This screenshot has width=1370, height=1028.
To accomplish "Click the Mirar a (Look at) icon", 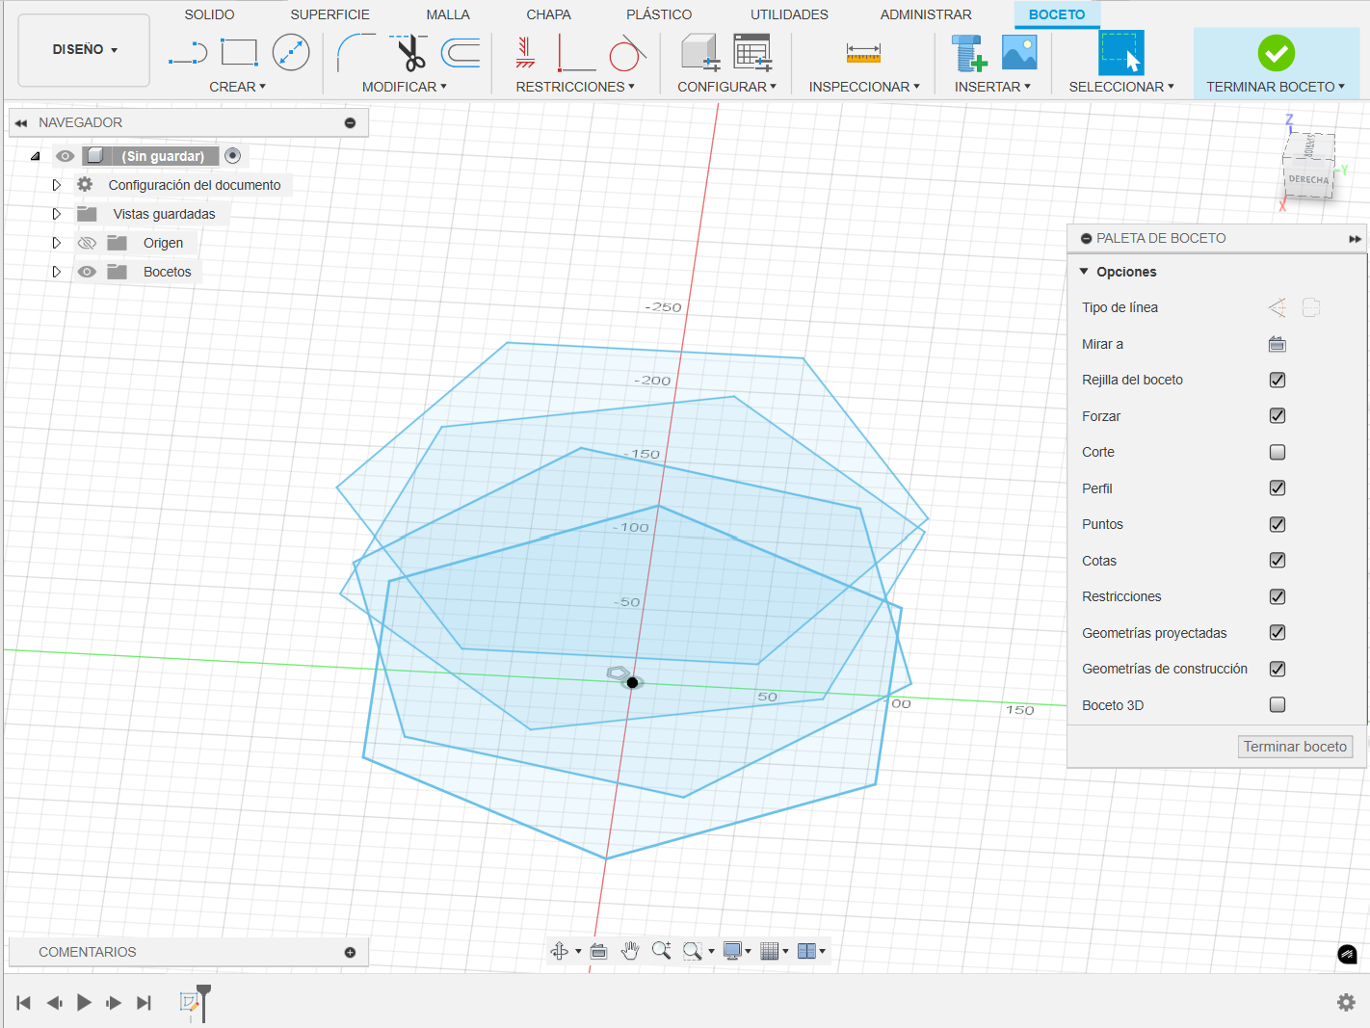I will [x=1278, y=344].
